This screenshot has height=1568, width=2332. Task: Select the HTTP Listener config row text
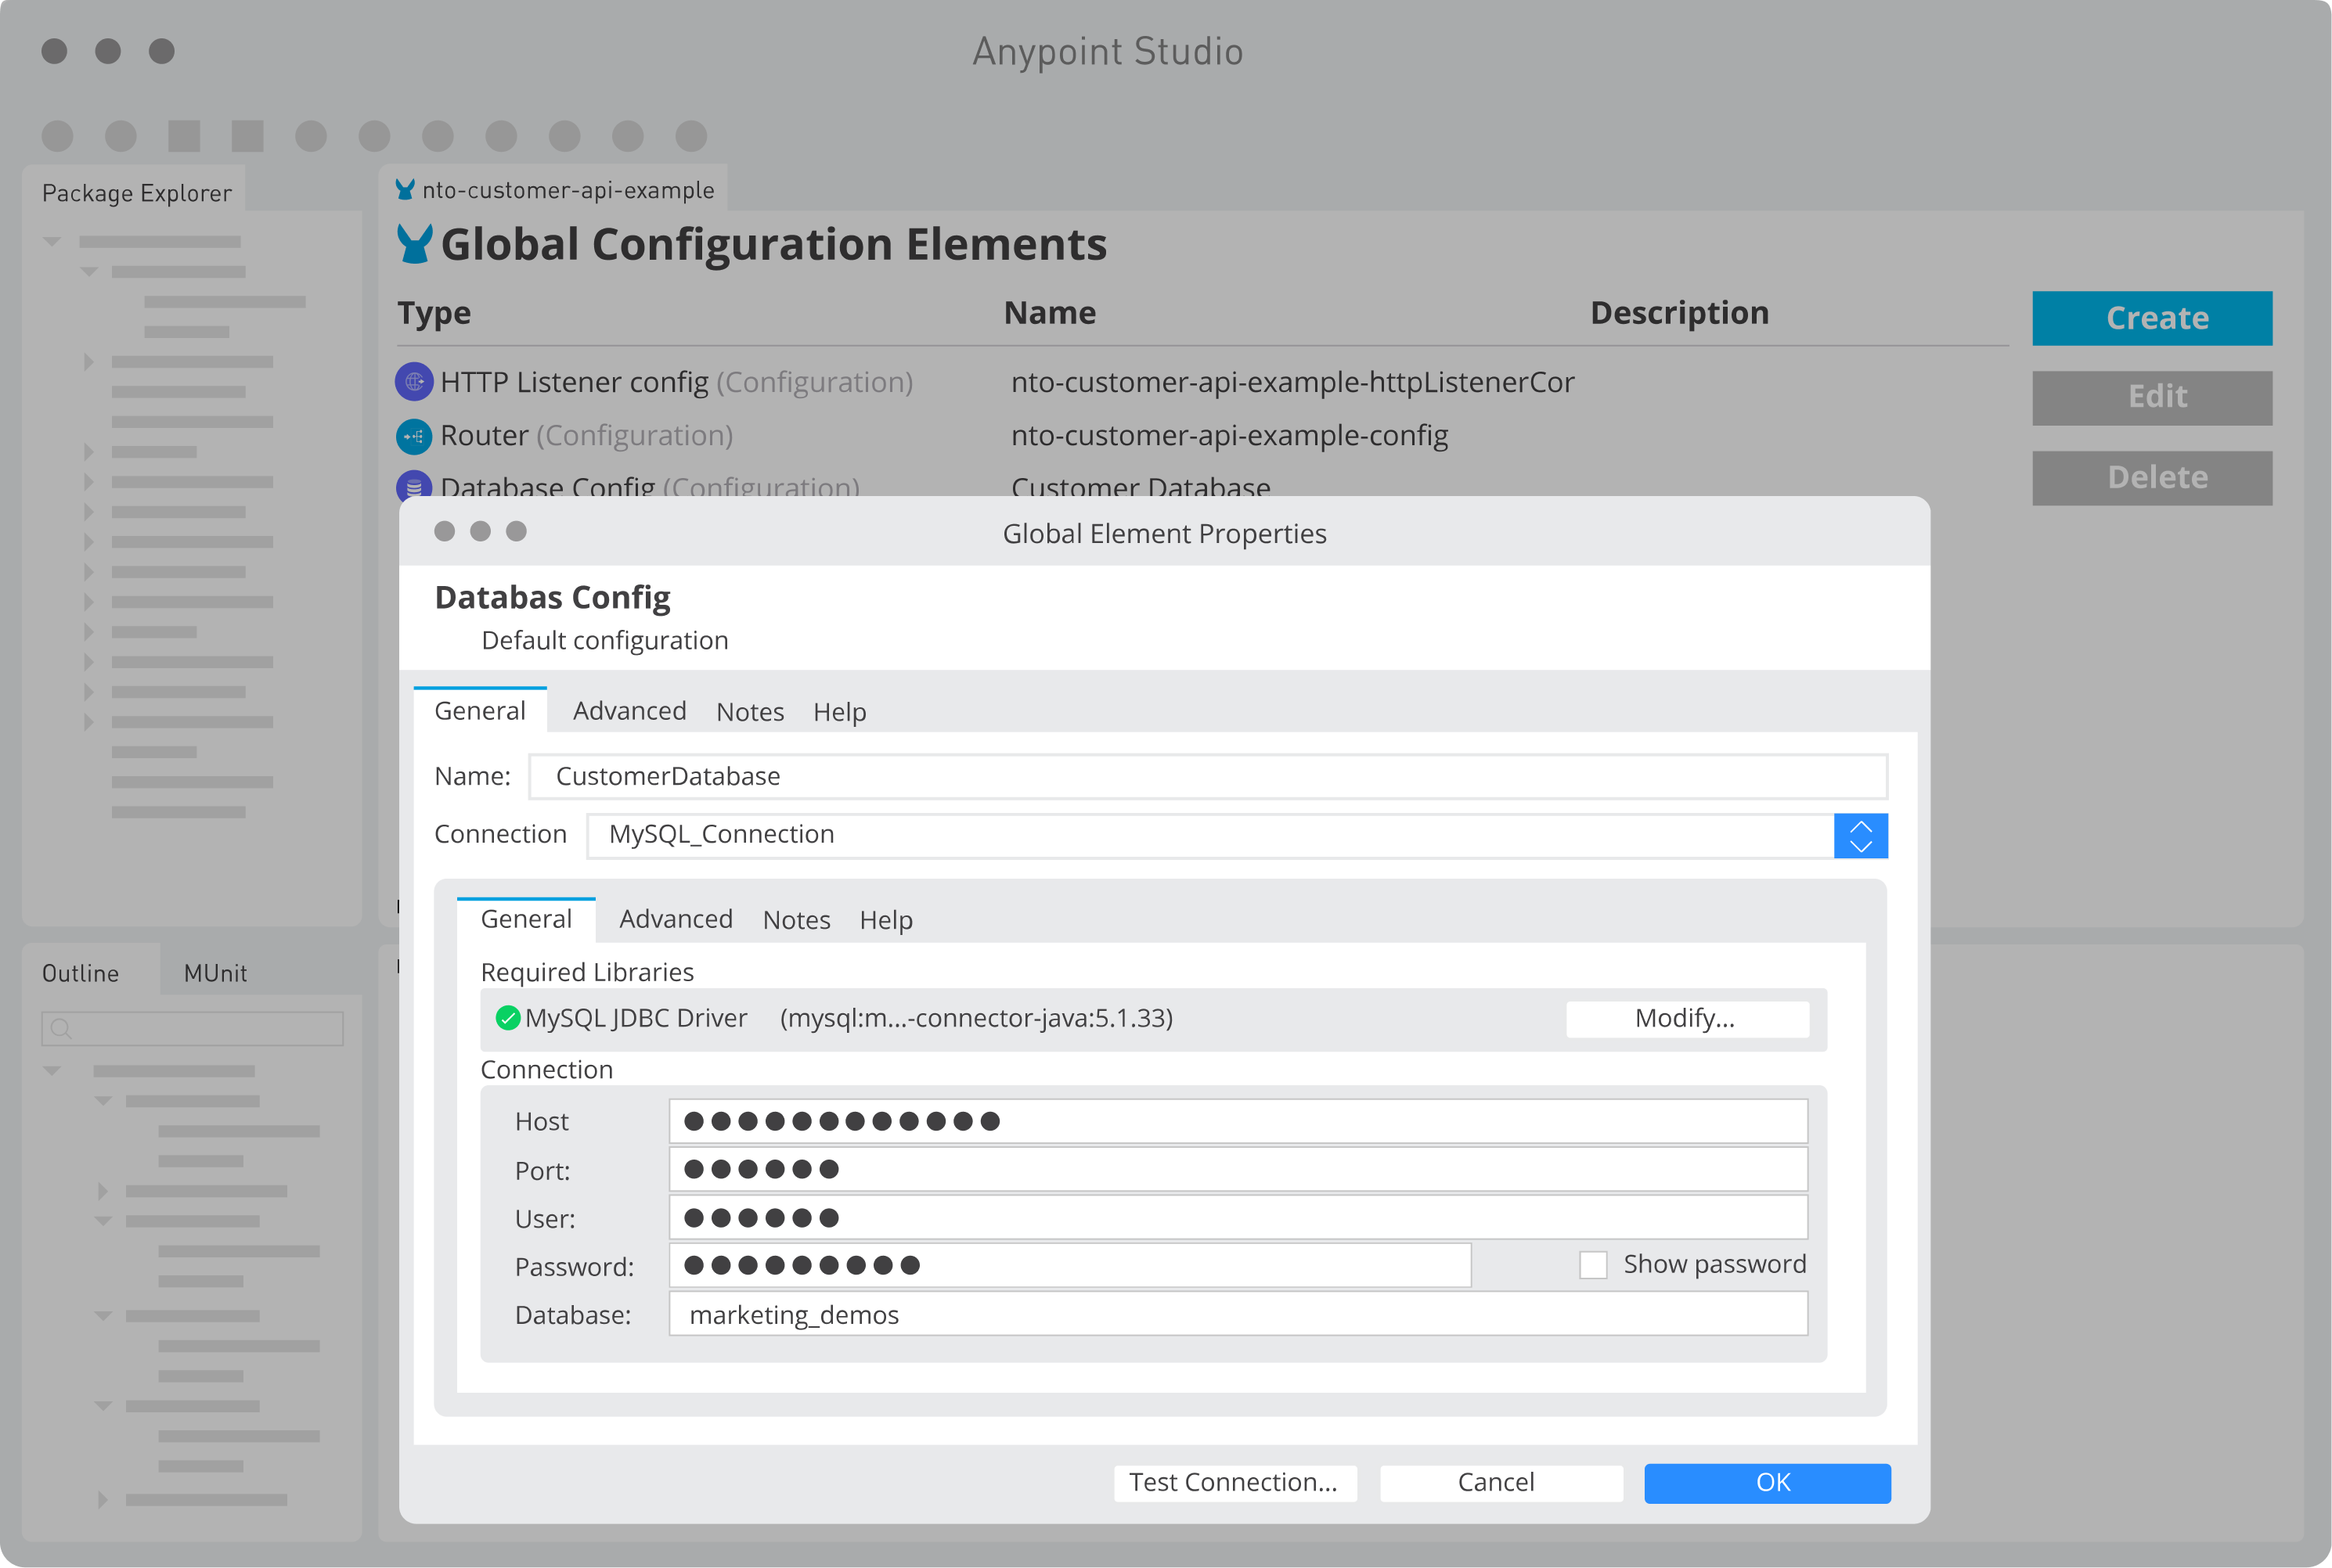click(676, 382)
